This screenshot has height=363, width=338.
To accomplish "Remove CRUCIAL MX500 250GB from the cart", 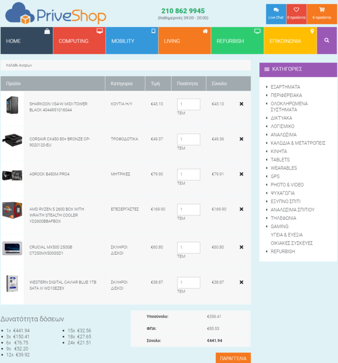I will [242, 247].
